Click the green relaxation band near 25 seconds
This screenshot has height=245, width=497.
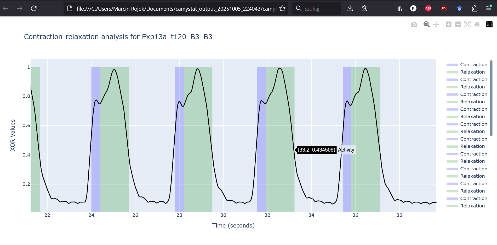coord(115,139)
